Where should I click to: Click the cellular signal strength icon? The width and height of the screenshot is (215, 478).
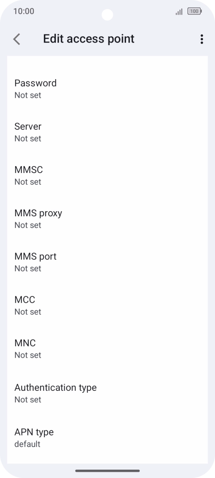pos(179,11)
